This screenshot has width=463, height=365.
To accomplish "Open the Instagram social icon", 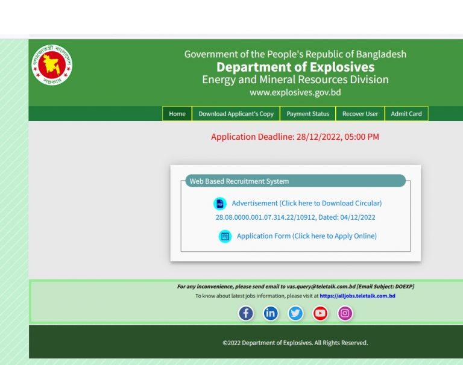I will coord(345,313).
